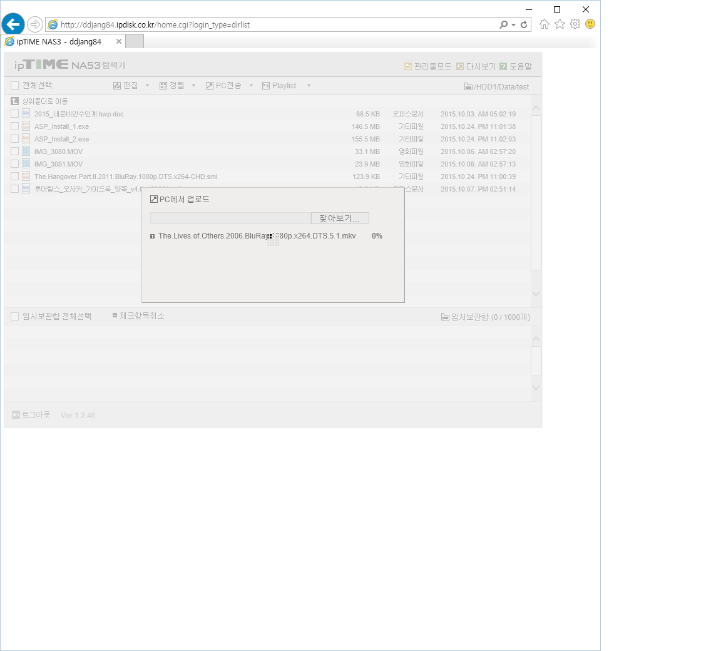Toggle the 전체선택 select-all checkbox
Image resolution: width=721 pixels, height=651 pixels.
click(x=15, y=86)
